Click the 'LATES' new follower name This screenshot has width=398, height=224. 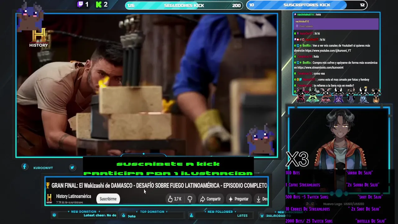click(x=242, y=216)
